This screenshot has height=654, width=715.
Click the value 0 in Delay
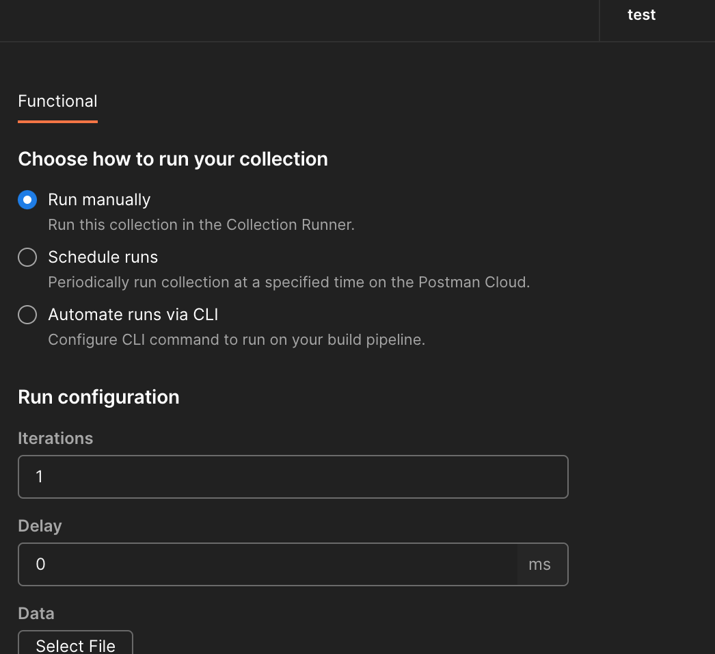pyautogui.click(x=40, y=564)
